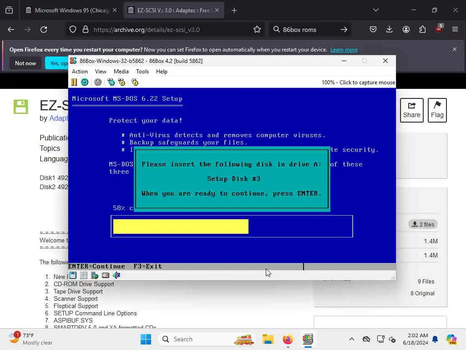Click the ACPI power shutdown icon

coord(98,82)
